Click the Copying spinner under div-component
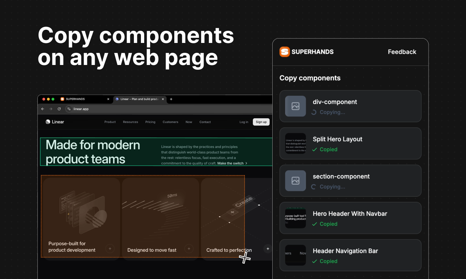Viewport: 466px width, 279px height. (314, 112)
